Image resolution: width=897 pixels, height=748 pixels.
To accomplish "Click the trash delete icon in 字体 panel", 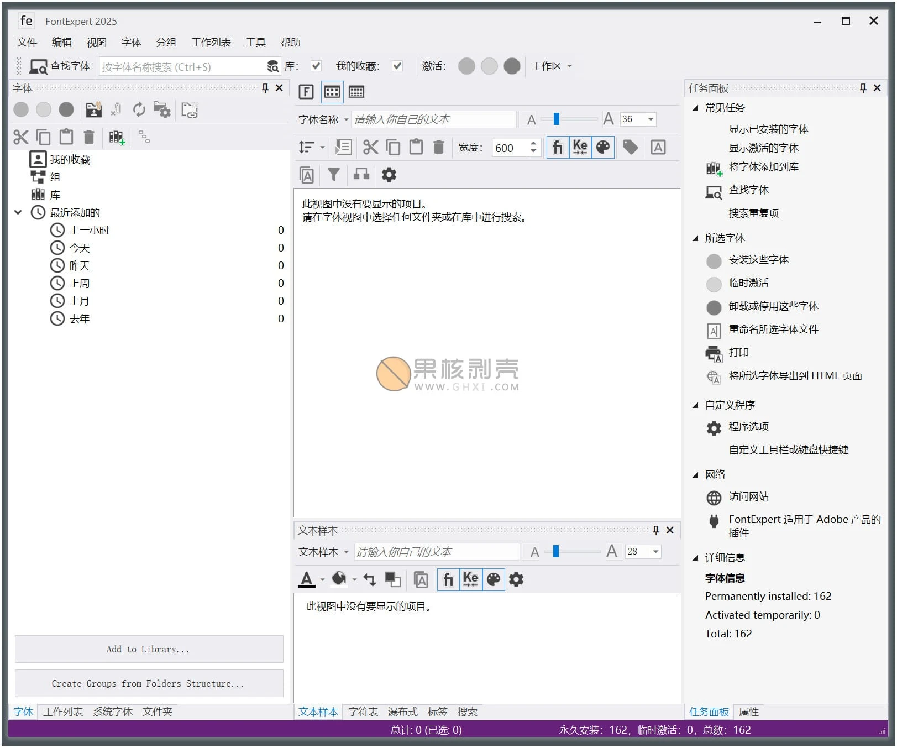I will 89,137.
